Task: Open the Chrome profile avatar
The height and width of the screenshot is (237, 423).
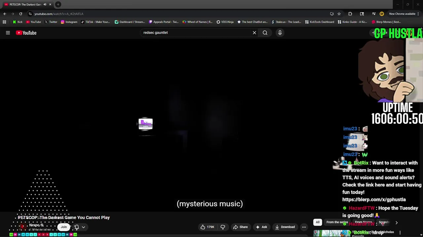Action: pos(382,14)
